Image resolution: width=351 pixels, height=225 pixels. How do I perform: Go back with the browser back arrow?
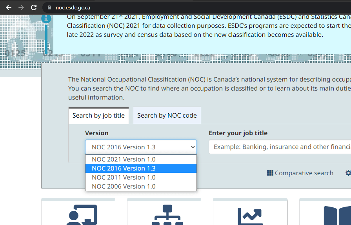pos(9,7)
